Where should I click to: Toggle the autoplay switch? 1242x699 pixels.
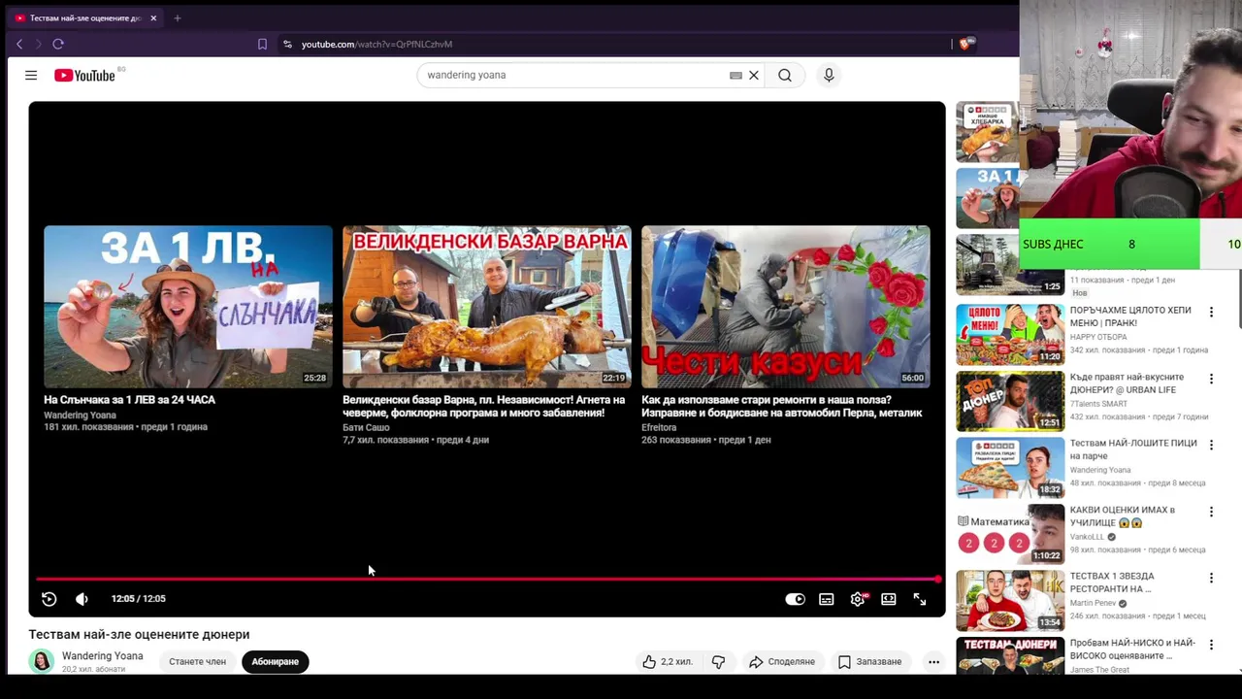pos(795,599)
